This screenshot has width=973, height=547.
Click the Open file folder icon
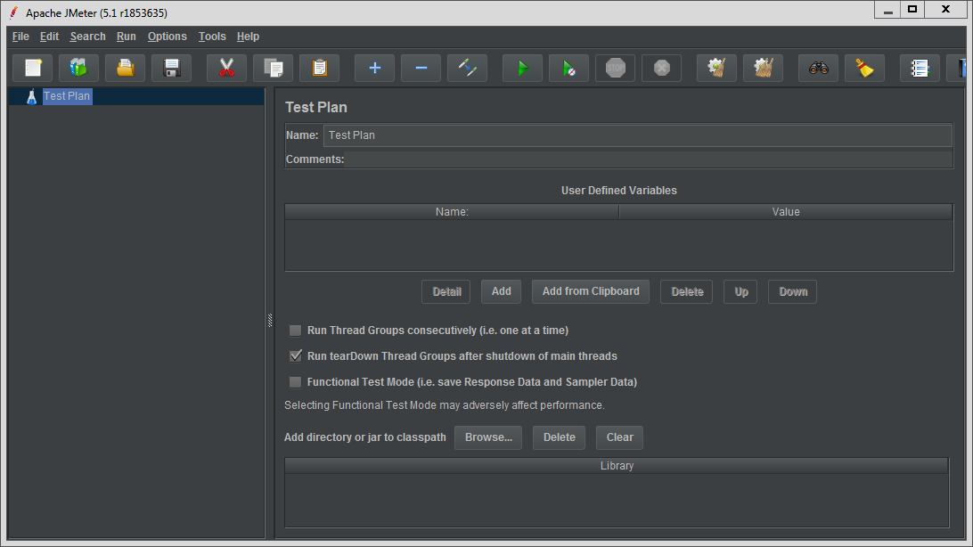point(126,68)
